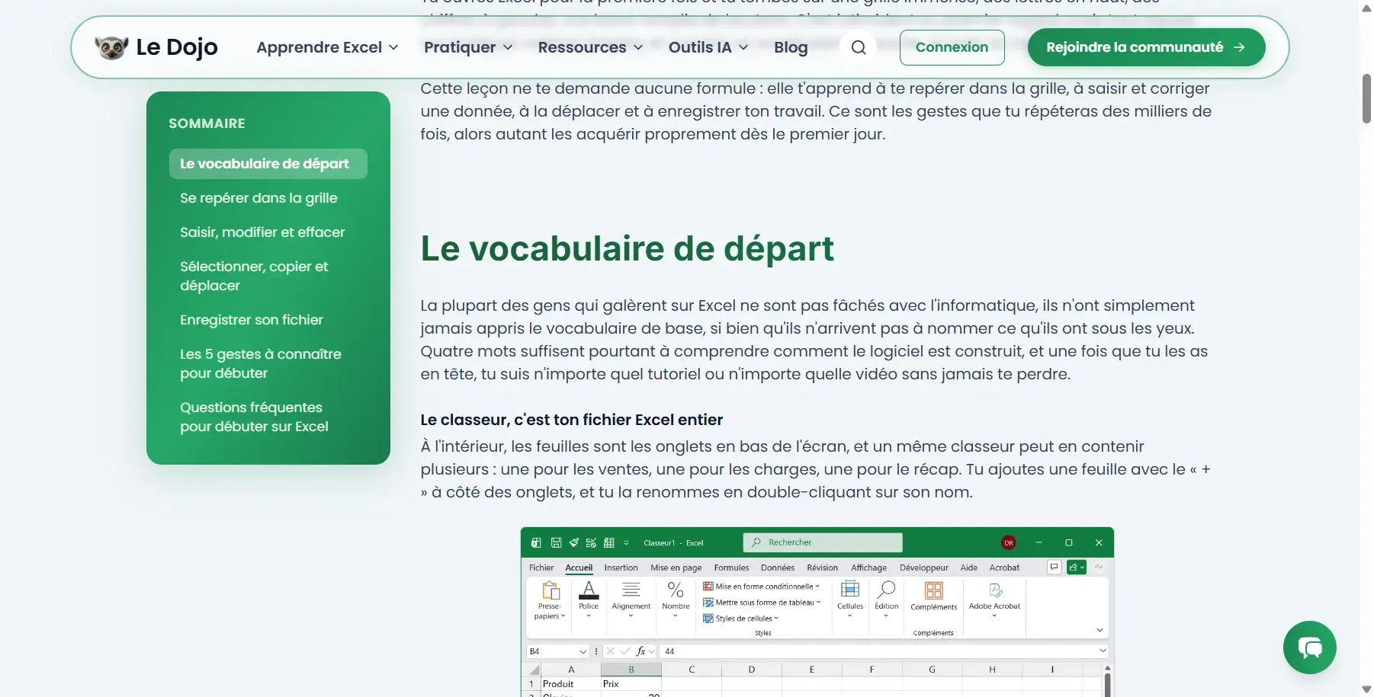The height and width of the screenshot is (697, 1374).
Task: Expand the Outils IA menu
Action: (x=708, y=47)
